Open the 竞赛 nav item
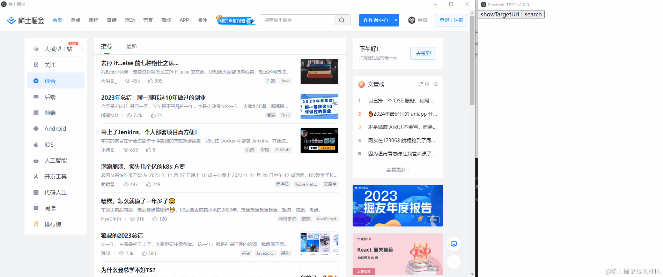This screenshot has width=663, height=277. pyautogui.click(x=148, y=20)
